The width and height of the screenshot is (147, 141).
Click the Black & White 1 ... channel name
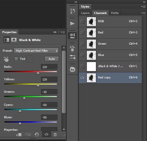coord(110,66)
